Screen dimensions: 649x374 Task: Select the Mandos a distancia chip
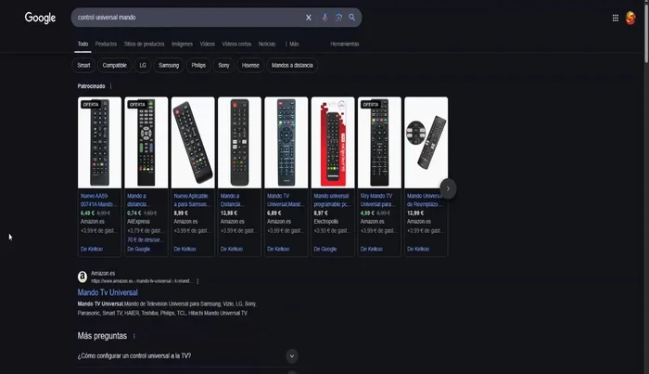(292, 66)
